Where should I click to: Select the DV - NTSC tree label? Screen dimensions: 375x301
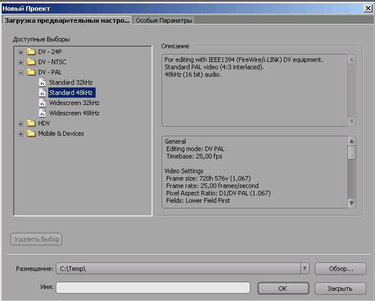[52, 62]
